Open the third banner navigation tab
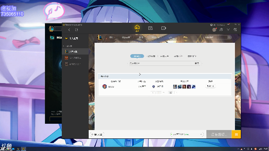The image size is (269, 151). tap(141, 37)
